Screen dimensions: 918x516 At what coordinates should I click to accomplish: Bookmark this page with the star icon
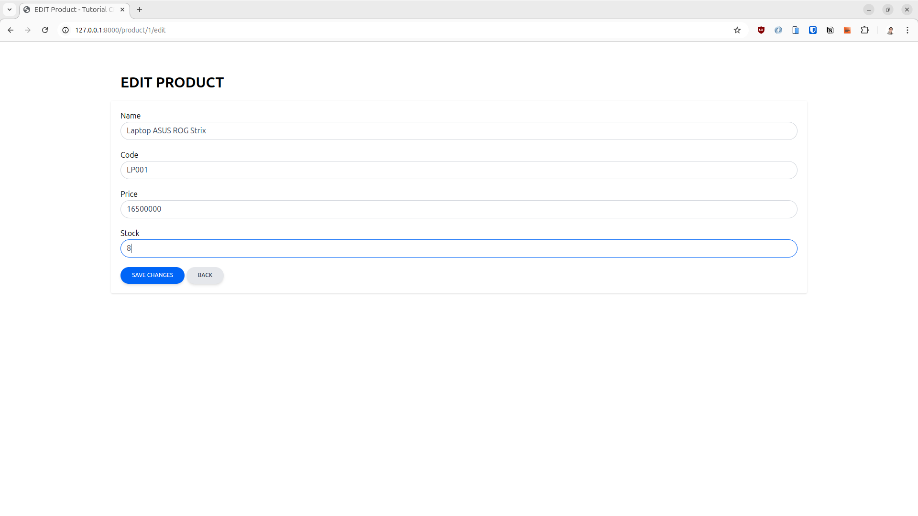click(737, 30)
